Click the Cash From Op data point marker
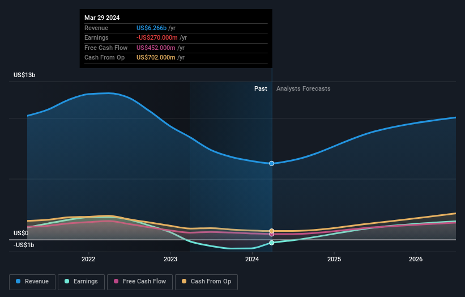 [x=272, y=231]
